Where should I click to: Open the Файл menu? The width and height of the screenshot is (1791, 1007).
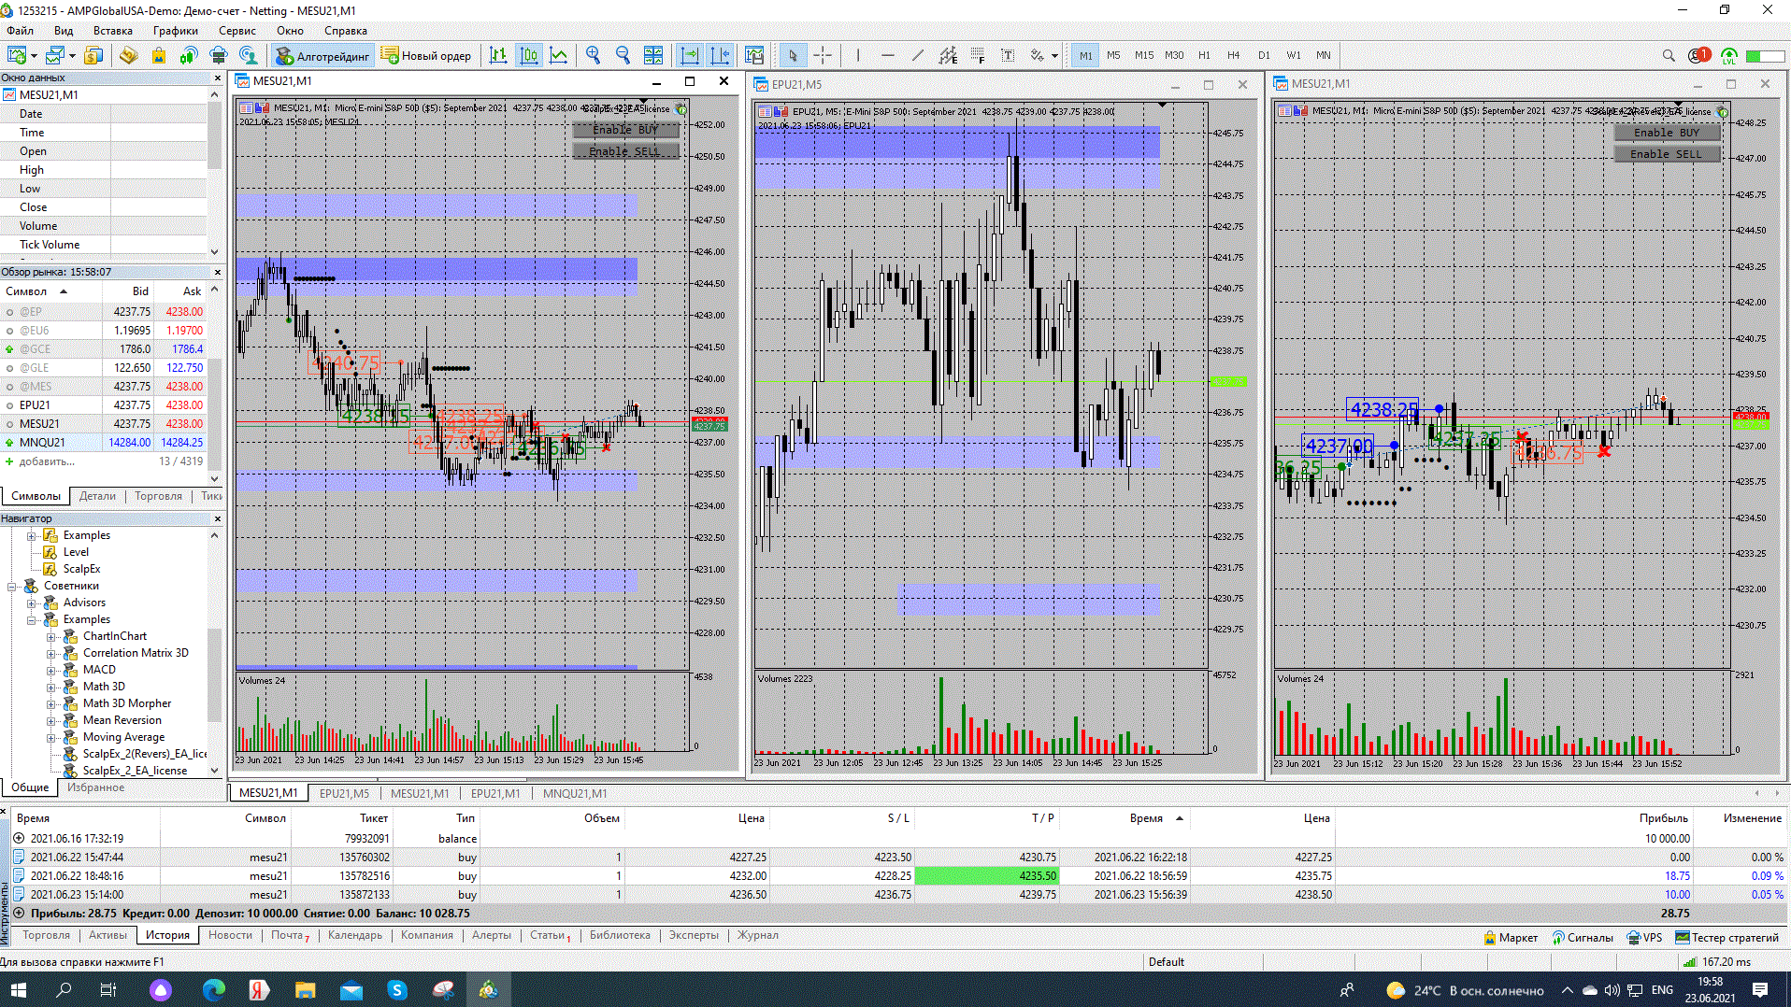20,31
